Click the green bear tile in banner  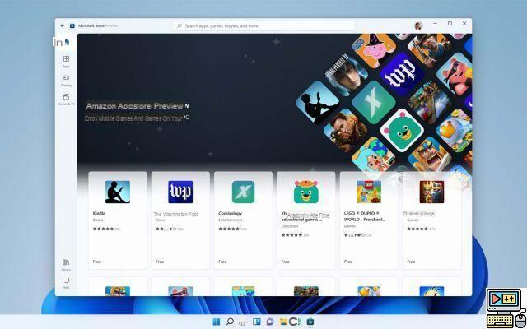[402, 130]
